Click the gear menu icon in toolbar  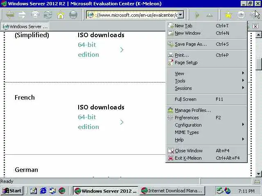click(x=253, y=15)
